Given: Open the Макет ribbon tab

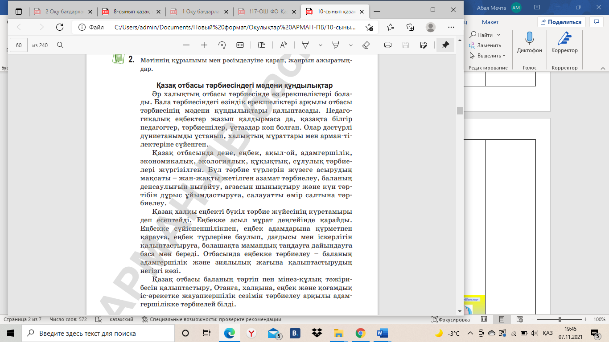Looking at the screenshot, I should [490, 22].
